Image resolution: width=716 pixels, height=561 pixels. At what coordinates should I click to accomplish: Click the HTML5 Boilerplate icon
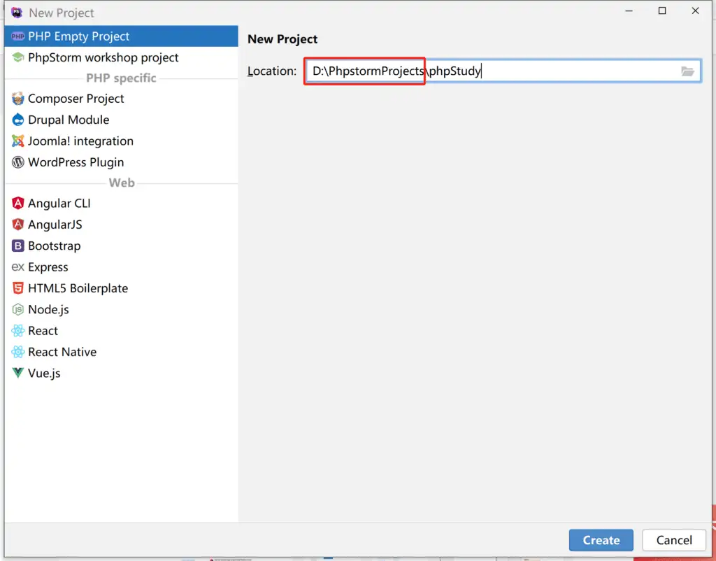click(x=17, y=288)
